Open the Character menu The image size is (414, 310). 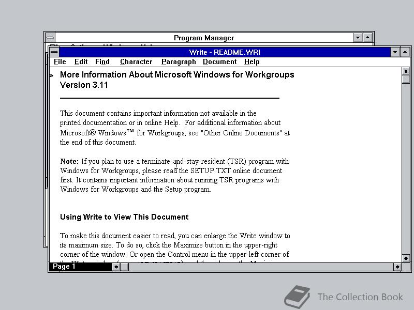point(136,61)
